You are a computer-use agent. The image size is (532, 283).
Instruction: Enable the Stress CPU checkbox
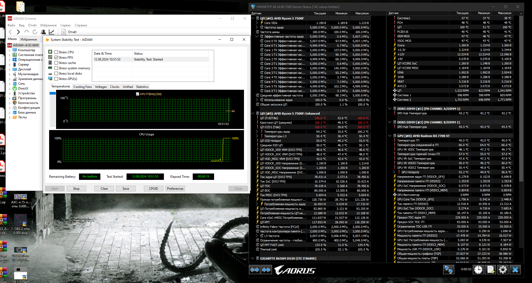coord(56,52)
